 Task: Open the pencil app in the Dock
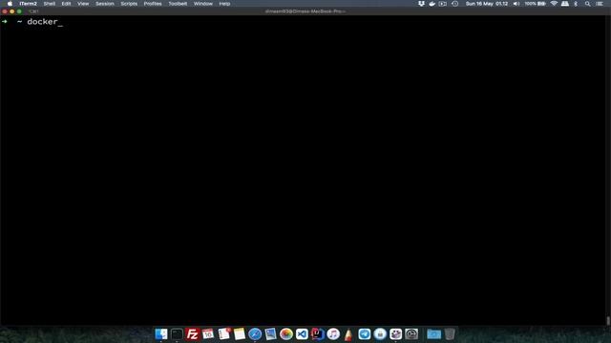(x=348, y=333)
